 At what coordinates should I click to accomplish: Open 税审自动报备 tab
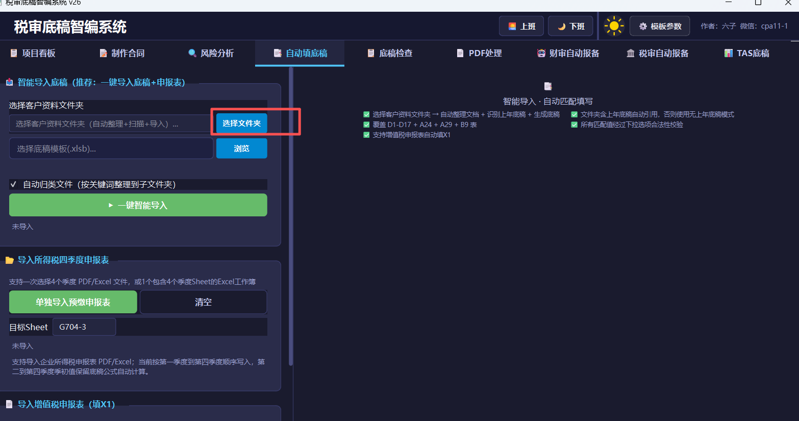658,53
